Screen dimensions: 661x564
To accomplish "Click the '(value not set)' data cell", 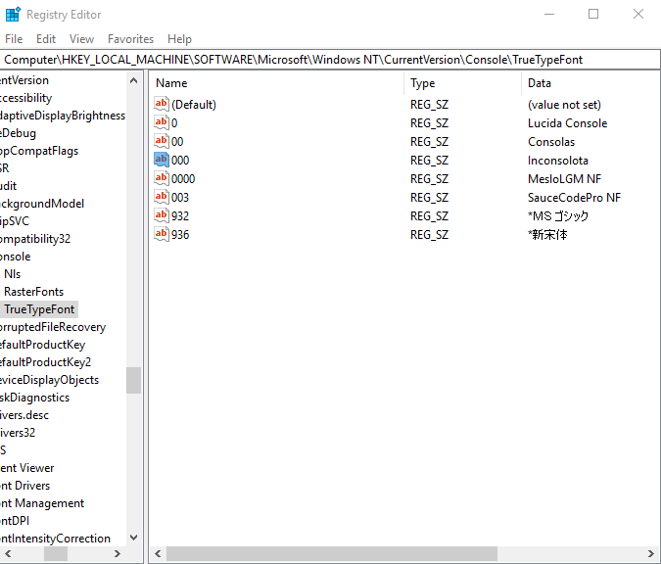I will 564,105.
